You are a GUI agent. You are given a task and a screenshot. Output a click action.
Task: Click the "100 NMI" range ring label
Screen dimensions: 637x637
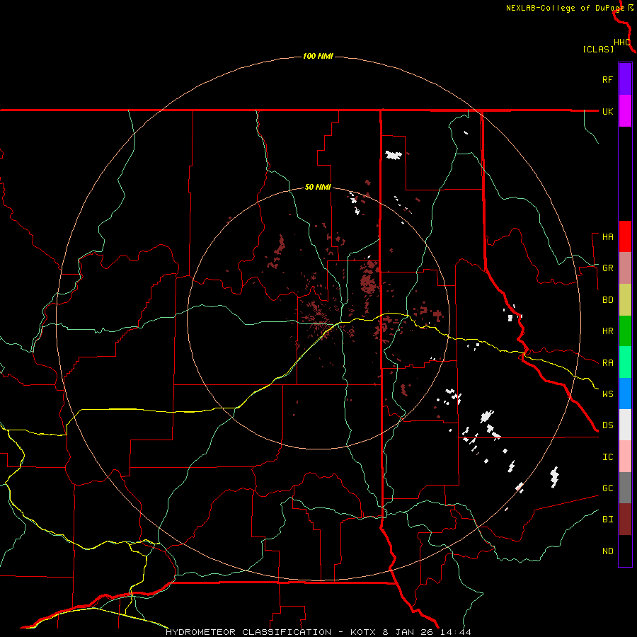[318, 56]
